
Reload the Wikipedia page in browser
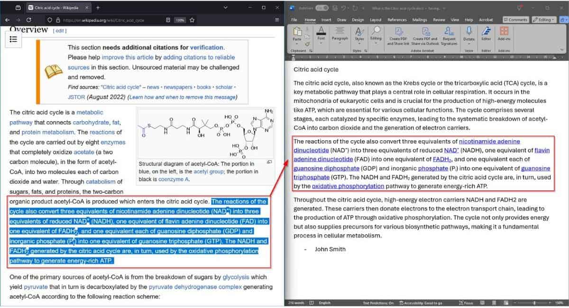coord(29,20)
